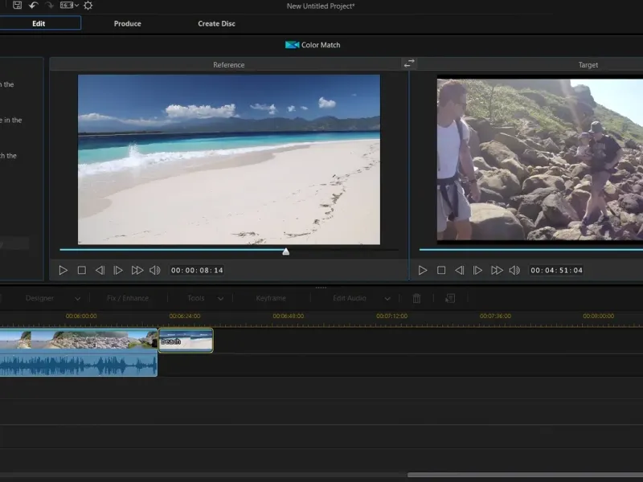643x482 pixels.
Task: Open the Create Disc tab
Action: pos(216,23)
